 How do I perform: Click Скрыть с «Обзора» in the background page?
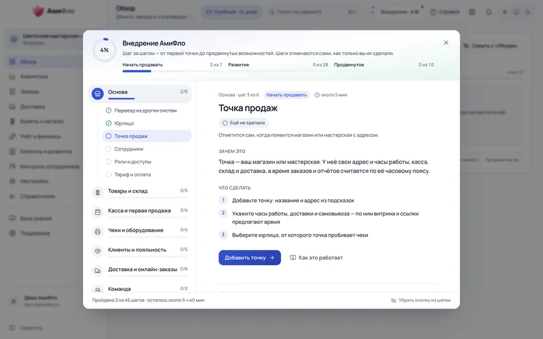(x=490, y=45)
